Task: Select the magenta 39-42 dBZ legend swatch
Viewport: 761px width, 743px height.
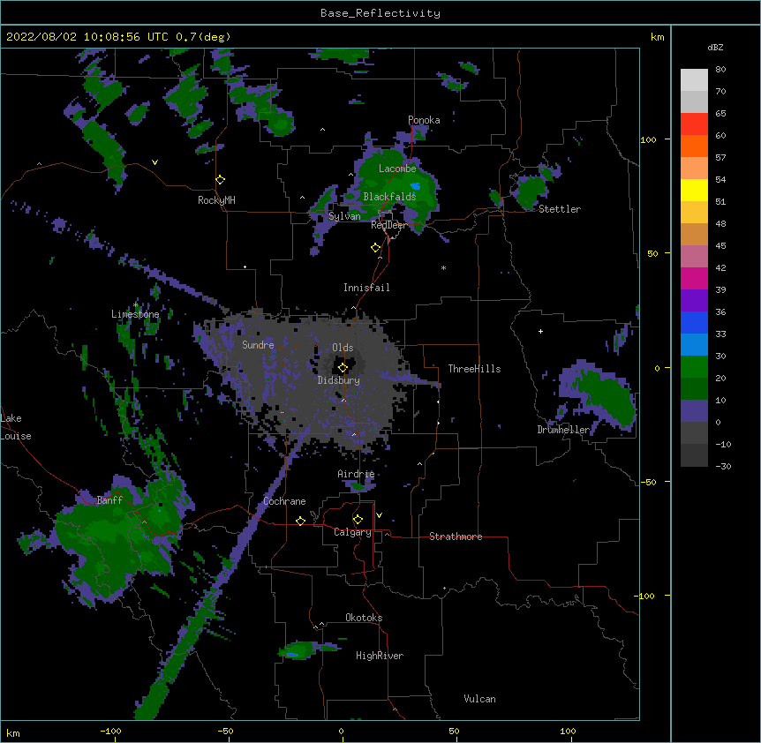Action: pos(694,278)
